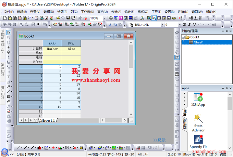
Task: Open the 统计(S) menu
Action: coord(129,12)
